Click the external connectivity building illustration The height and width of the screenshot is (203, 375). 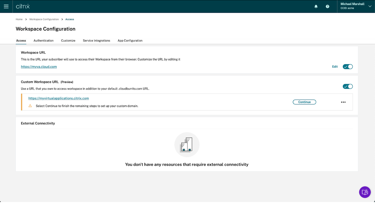pos(187,145)
